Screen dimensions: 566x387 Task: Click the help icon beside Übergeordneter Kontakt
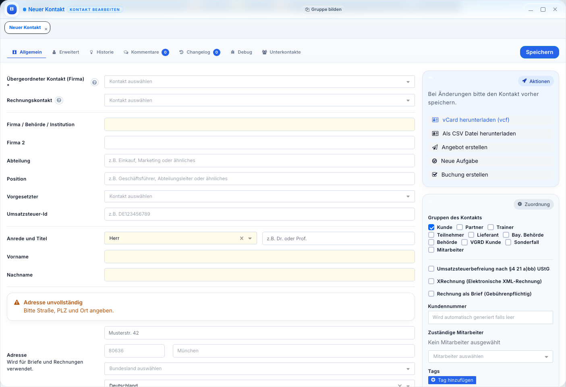click(95, 82)
